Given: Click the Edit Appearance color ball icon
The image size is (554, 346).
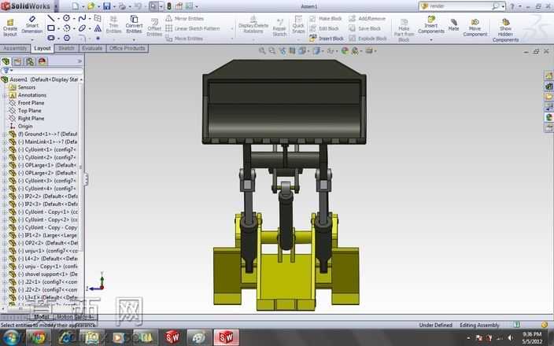Looking at the screenshot, I should (x=345, y=51).
